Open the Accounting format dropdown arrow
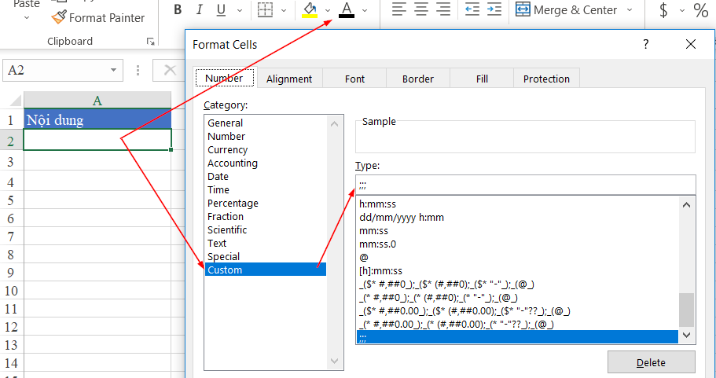 point(682,10)
